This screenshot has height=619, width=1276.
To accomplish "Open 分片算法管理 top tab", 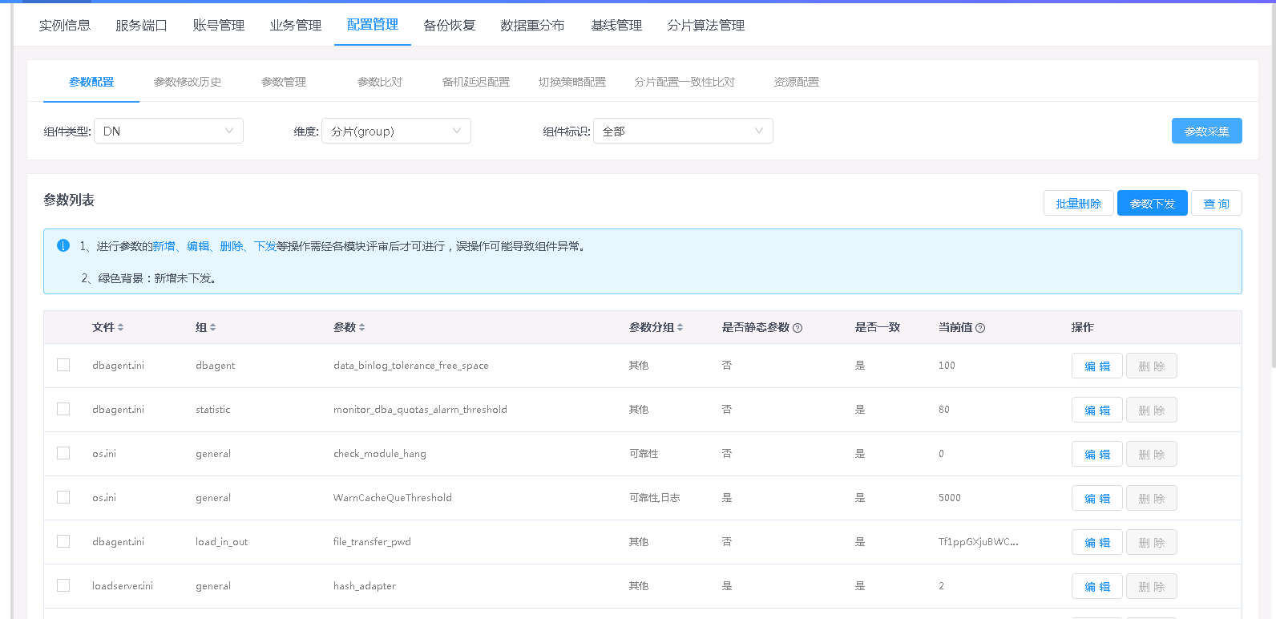I will pos(706,25).
